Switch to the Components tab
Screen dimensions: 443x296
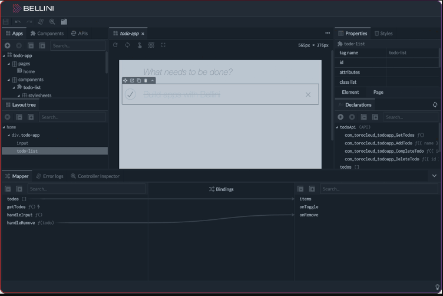[48, 34]
